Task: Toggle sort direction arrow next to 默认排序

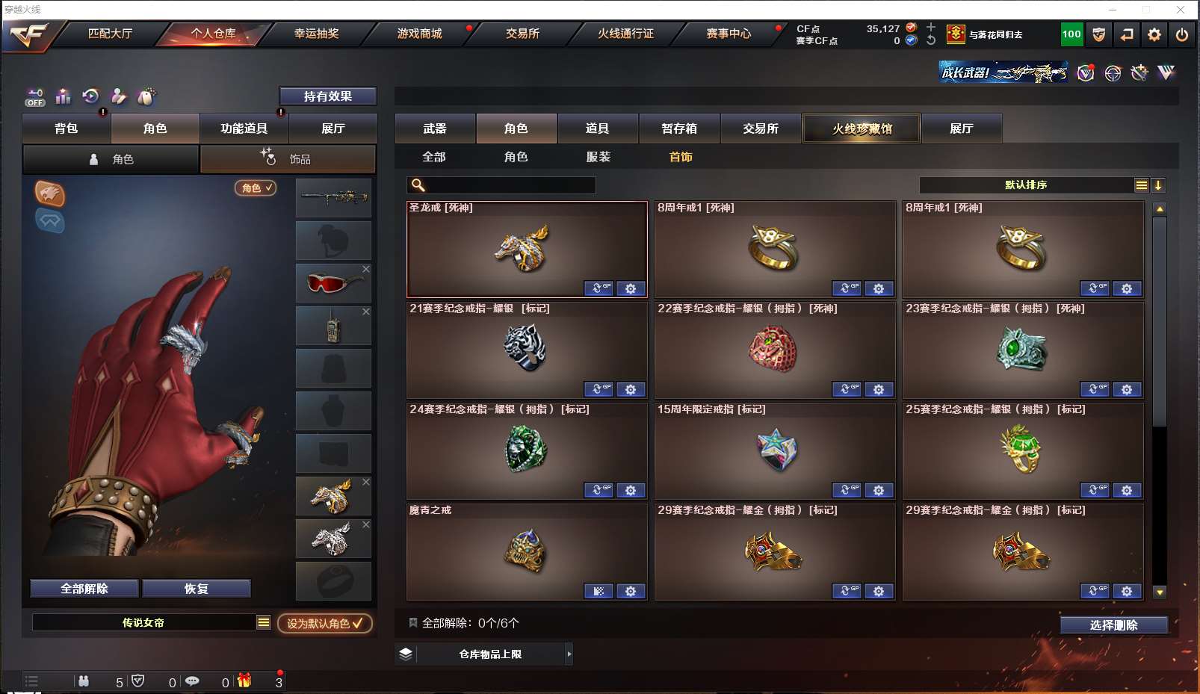Action: pos(1158,185)
